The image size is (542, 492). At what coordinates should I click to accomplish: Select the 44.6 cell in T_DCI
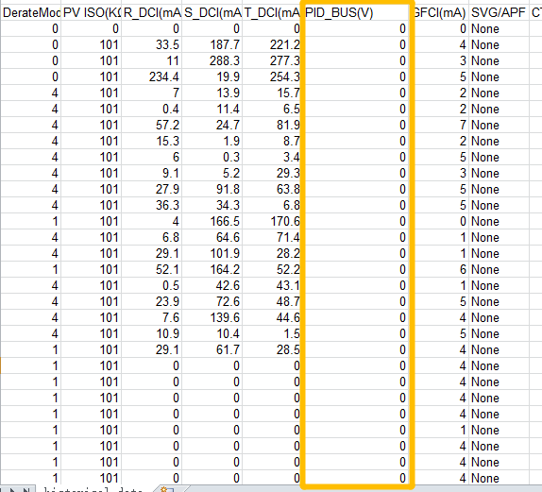[272, 317]
